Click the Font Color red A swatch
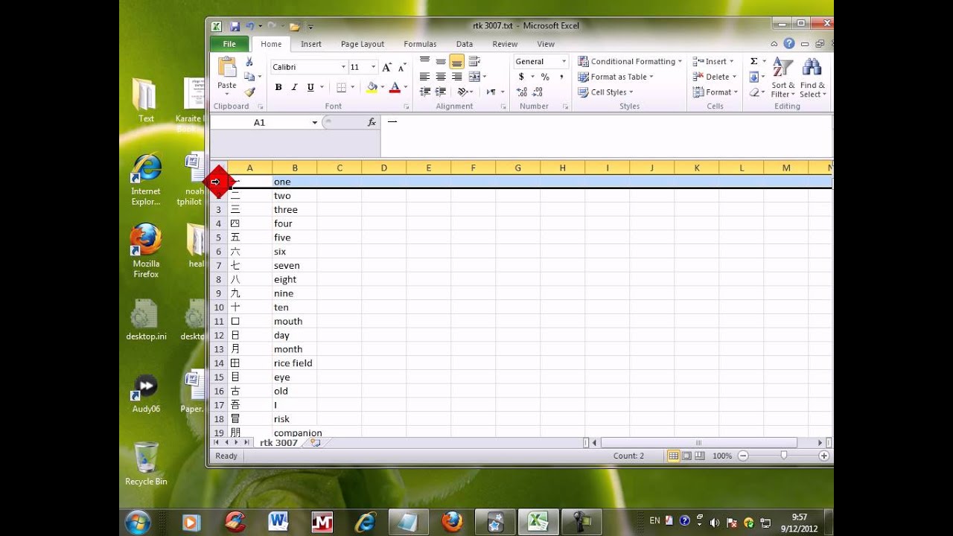Image resolution: width=953 pixels, height=536 pixels. coord(395,87)
